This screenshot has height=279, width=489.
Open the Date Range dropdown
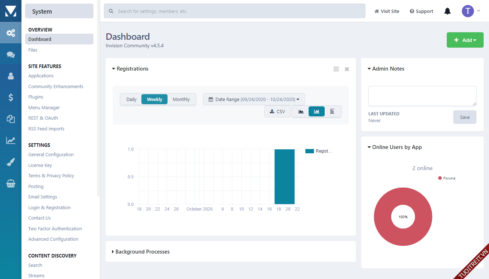(254, 100)
